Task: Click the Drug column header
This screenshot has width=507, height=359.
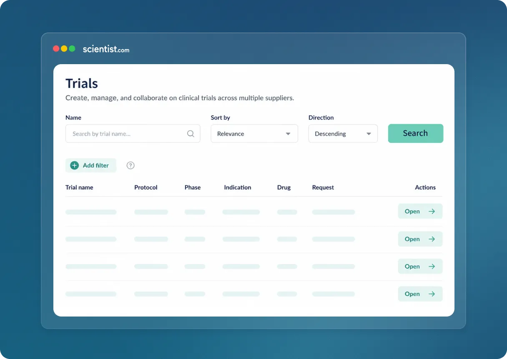Action: coord(284,187)
